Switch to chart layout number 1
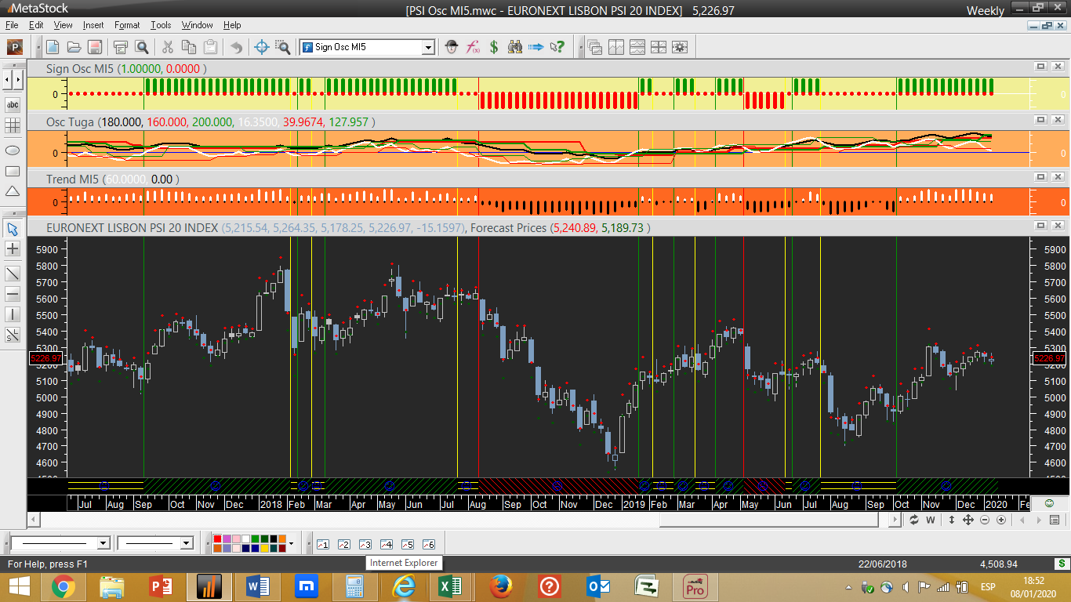This screenshot has height=602, width=1071. pos(322,544)
